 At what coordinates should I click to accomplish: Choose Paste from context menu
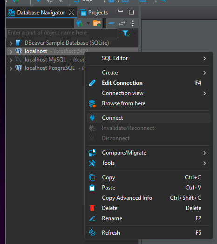point(149,188)
